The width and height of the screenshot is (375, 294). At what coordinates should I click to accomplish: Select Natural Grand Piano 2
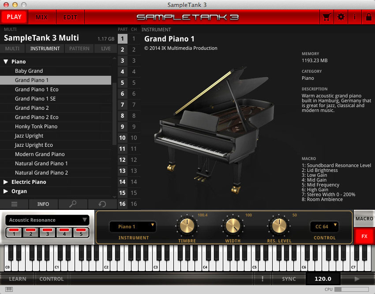pos(56,173)
